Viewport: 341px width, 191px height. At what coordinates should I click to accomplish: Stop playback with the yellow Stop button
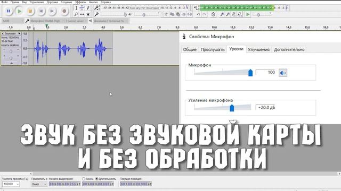(30, 11)
